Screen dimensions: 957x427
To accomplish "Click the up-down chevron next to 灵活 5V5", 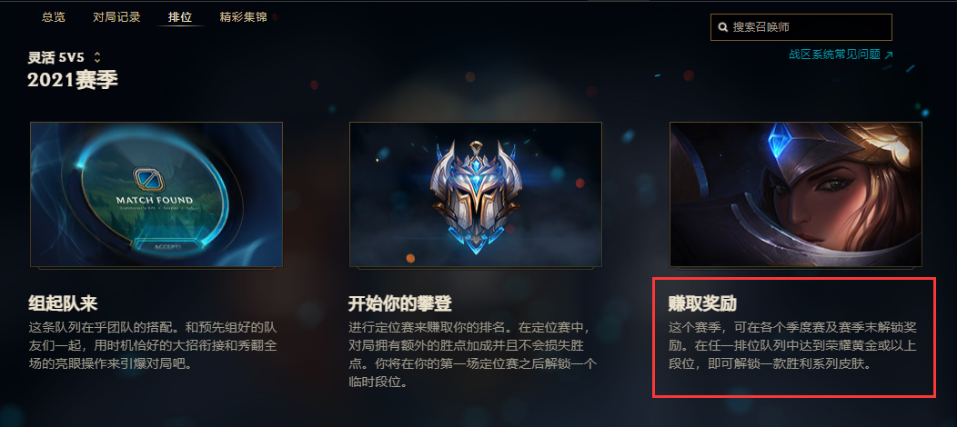I will (97, 57).
